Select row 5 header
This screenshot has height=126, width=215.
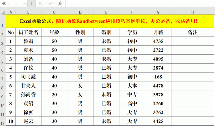(3, 59)
